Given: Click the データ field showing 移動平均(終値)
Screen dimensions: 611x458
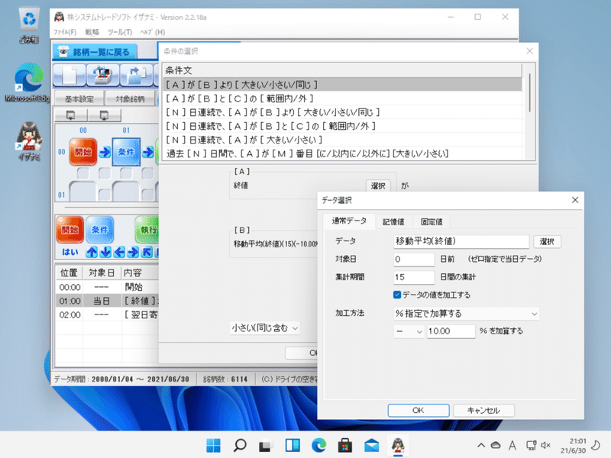Looking at the screenshot, I should coord(461,241).
